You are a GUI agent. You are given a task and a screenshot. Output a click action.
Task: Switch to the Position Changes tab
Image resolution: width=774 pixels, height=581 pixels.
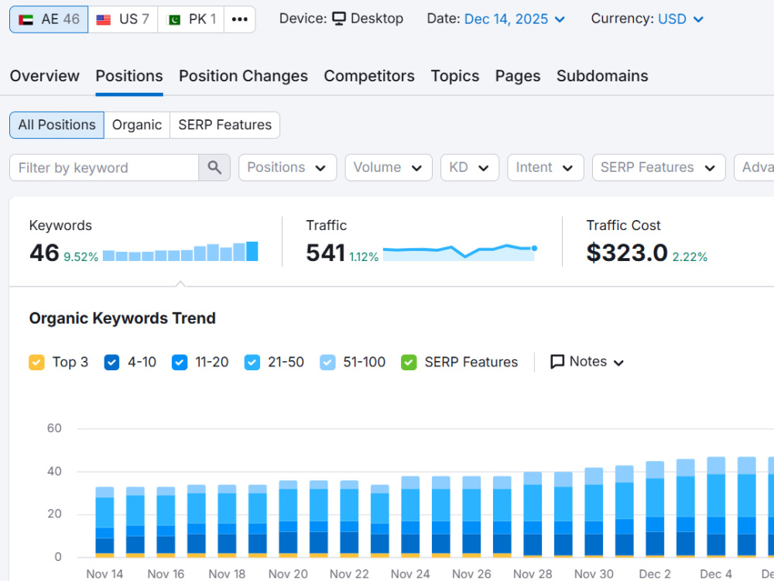[x=243, y=76]
